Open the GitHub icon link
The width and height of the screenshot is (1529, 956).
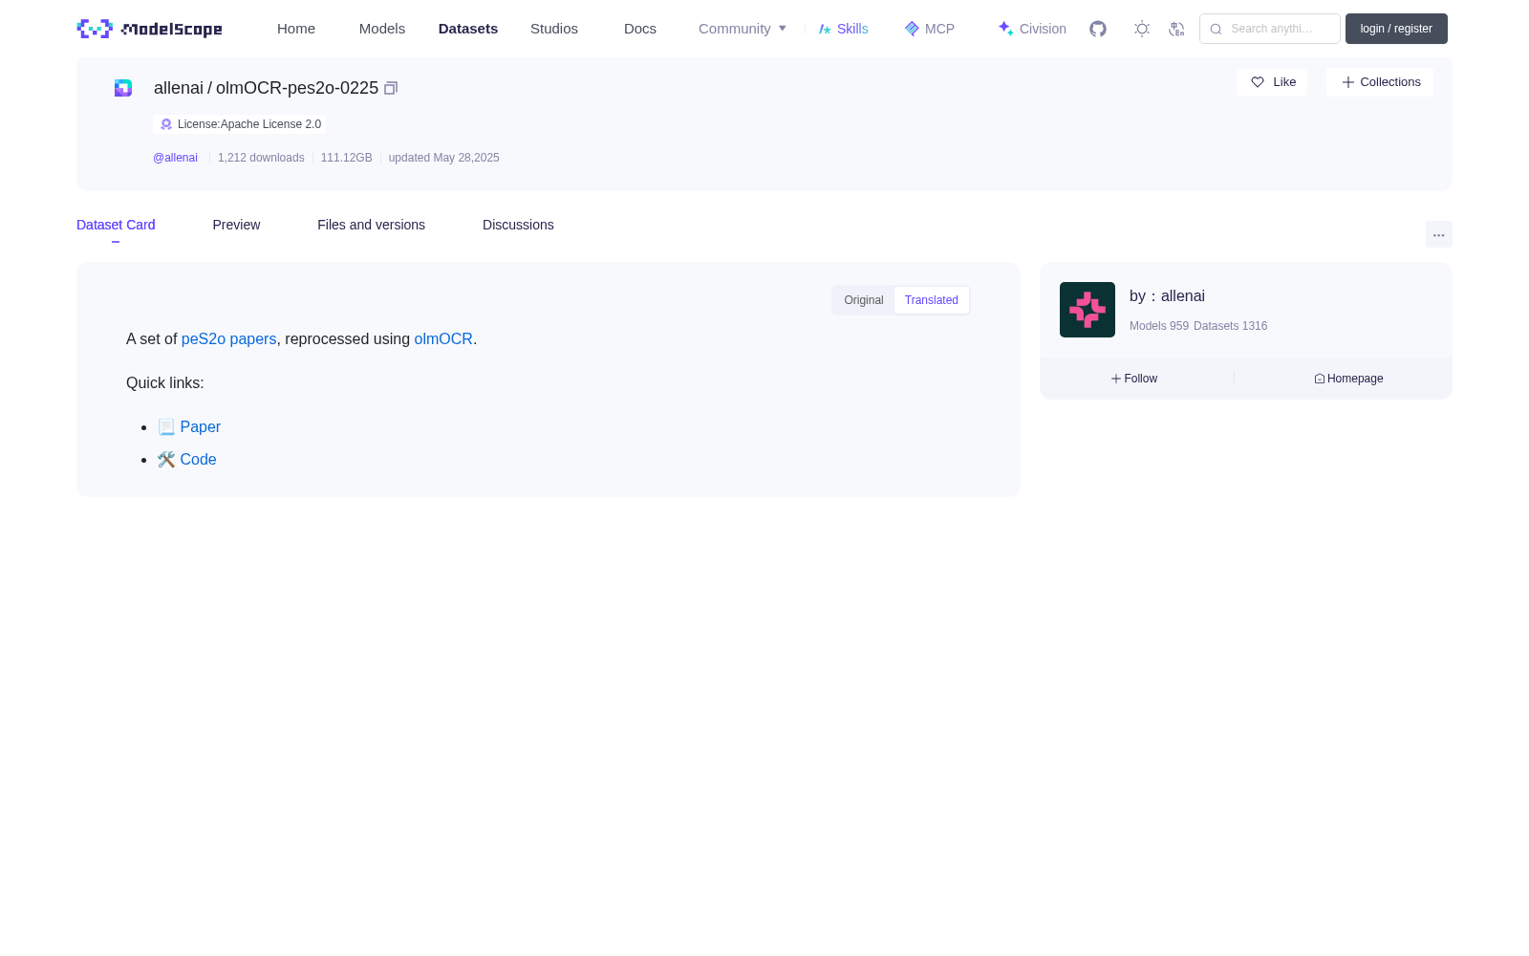pyautogui.click(x=1098, y=29)
